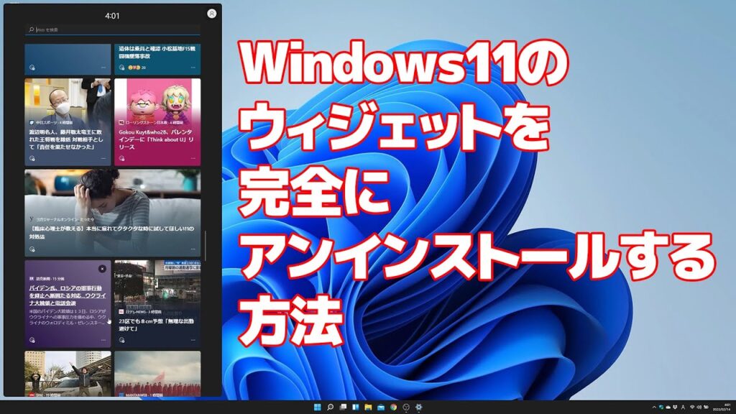
Task: Toggle the Widgets taskbar button
Action: (355, 407)
